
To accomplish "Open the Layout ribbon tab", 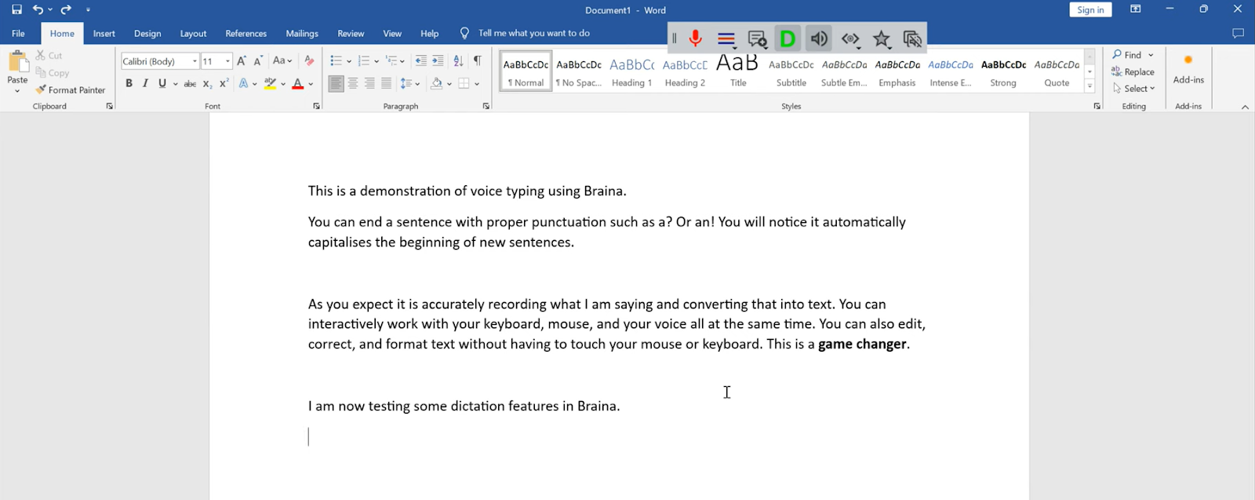I will (x=193, y=34).
